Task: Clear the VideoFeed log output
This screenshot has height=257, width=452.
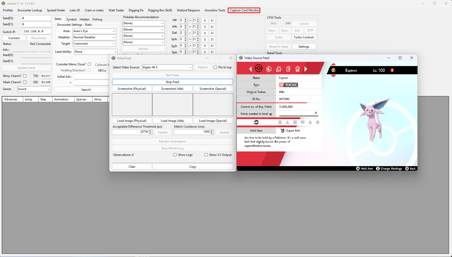Action: point(132,167)
